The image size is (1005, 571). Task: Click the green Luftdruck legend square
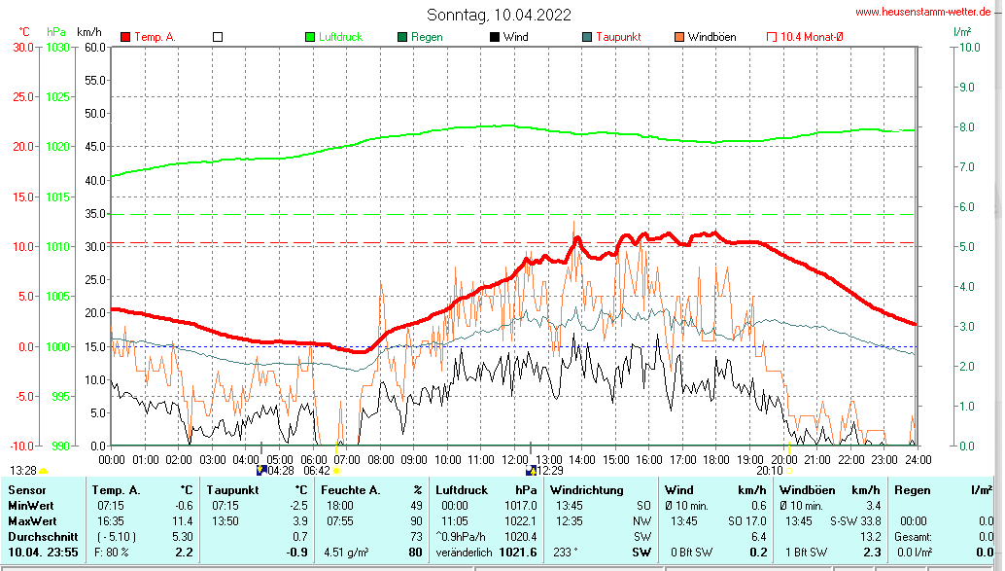310,37
